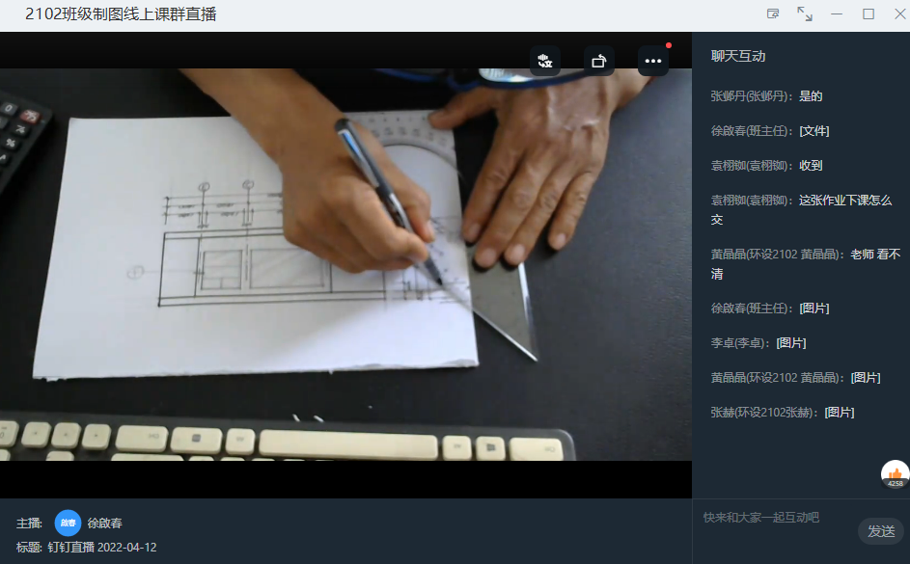Open the [图片] image sent by 张赫

839,413
